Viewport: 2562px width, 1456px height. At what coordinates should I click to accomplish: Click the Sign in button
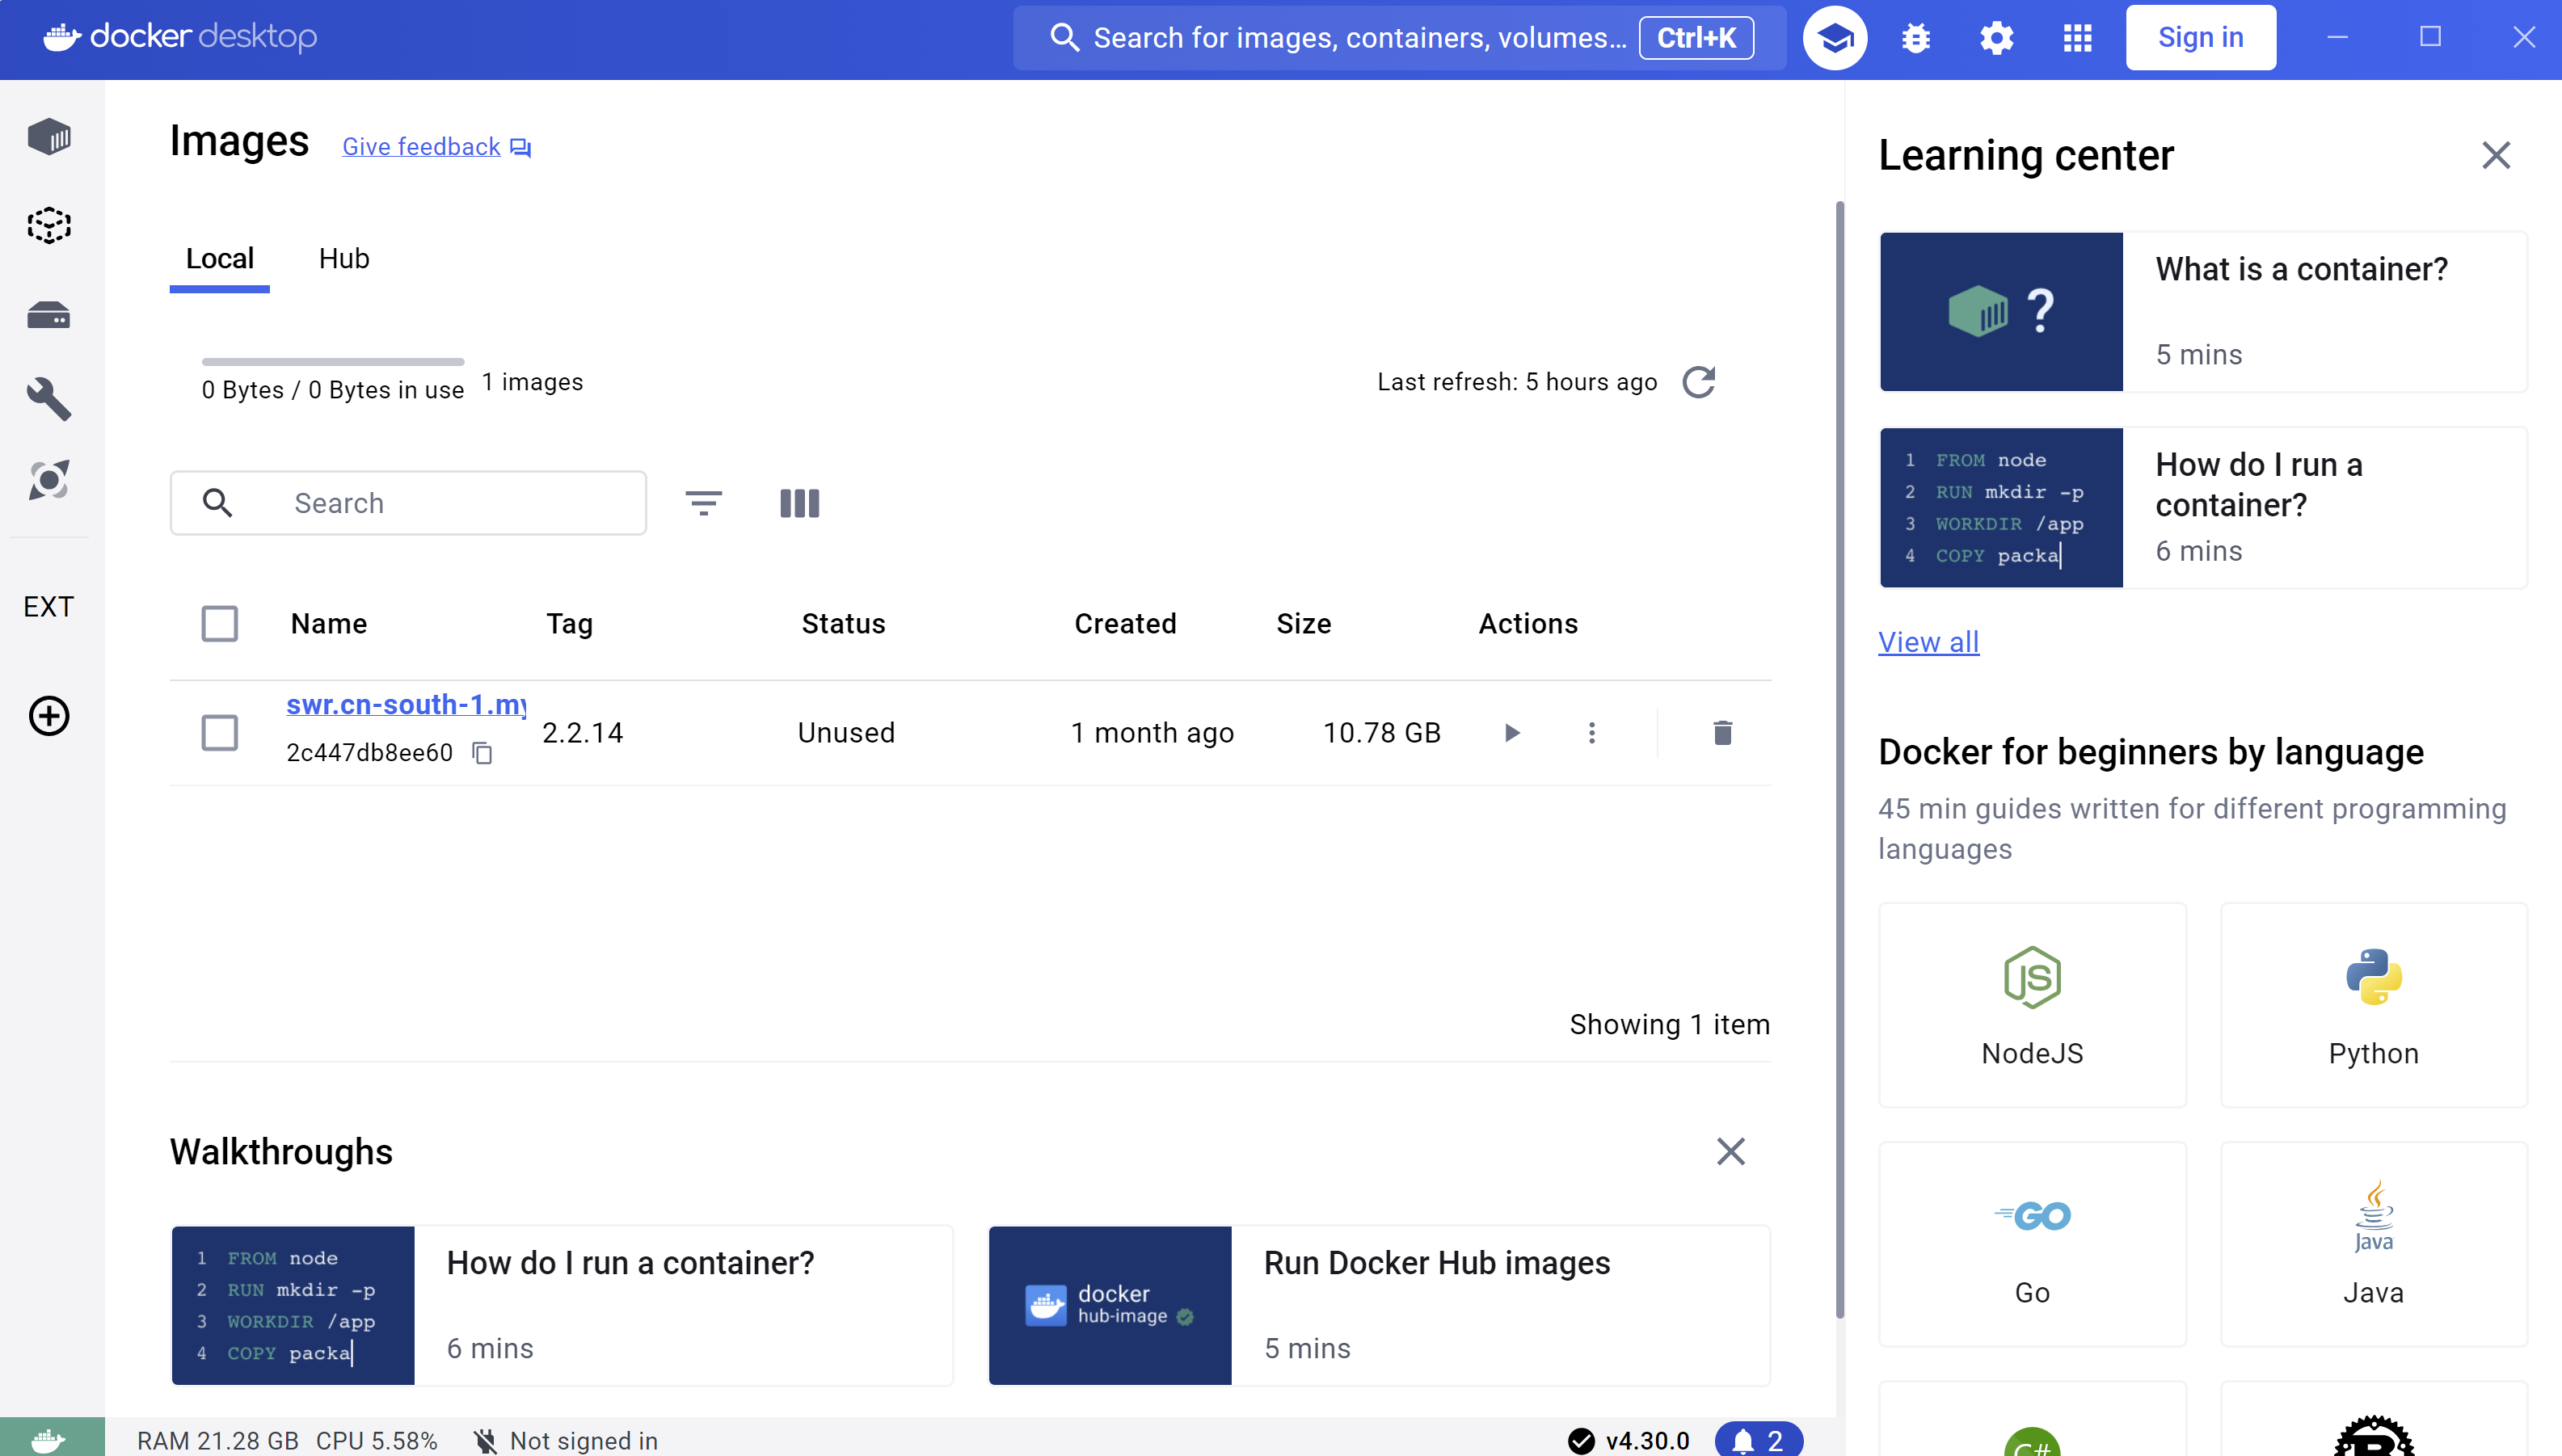[x=2200, y=38]
